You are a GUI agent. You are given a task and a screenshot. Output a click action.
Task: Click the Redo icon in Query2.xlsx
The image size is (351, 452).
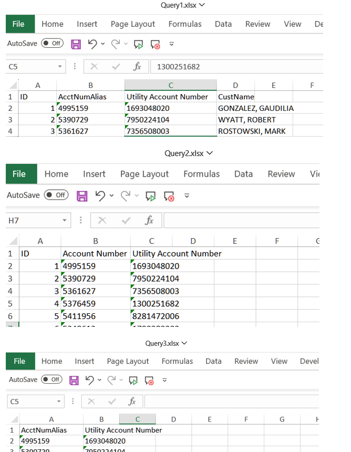[x=126, y=196]
